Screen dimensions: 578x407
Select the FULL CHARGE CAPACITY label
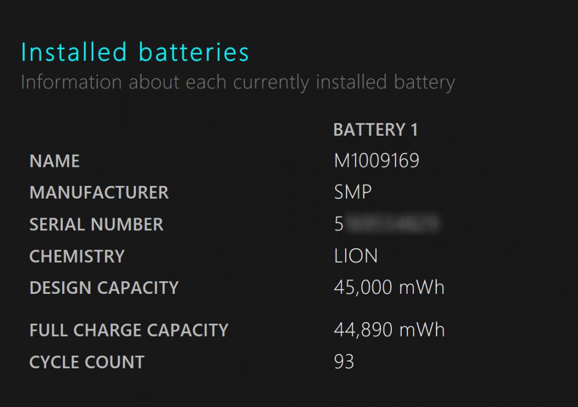tap(129, 330)
